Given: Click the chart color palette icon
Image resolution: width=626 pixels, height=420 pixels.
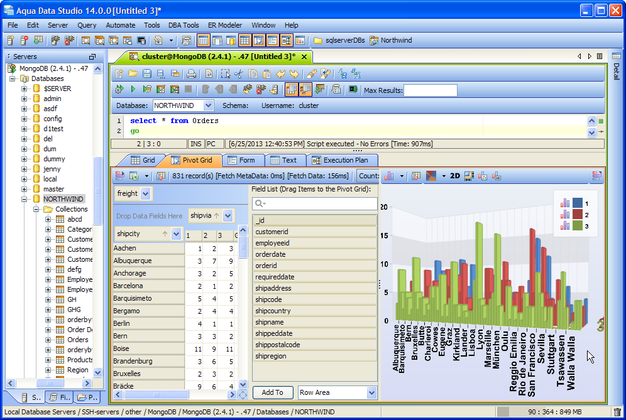Looking at the screenshot, I should (x=431, y=176).
